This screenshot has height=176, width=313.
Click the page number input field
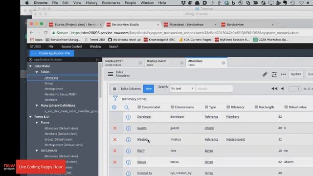pyautogui.click(x=295, y=88)
